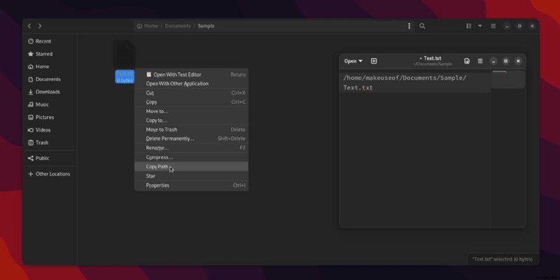Open Videos in the sidebar
The width and height of the screenshot is (560, 280).
click(x=50, y=130)
